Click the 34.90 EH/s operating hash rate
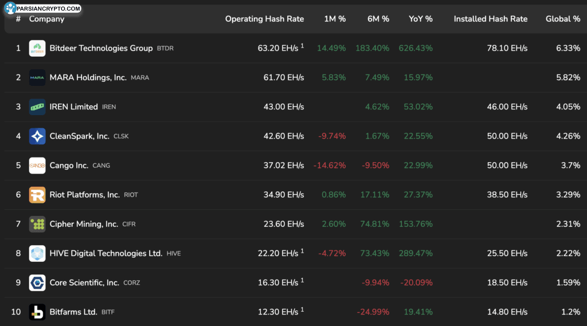This screenshot has width=587, height=326. tap(284, 195)
